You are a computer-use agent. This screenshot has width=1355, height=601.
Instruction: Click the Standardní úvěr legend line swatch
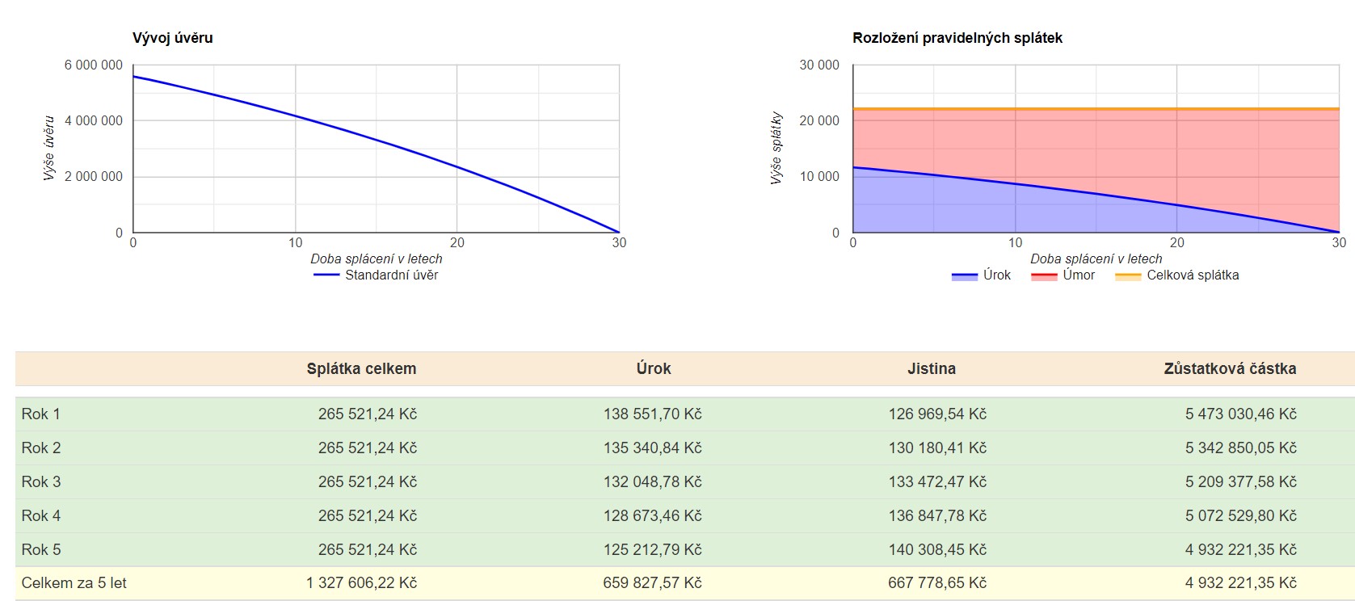(326, 275)
